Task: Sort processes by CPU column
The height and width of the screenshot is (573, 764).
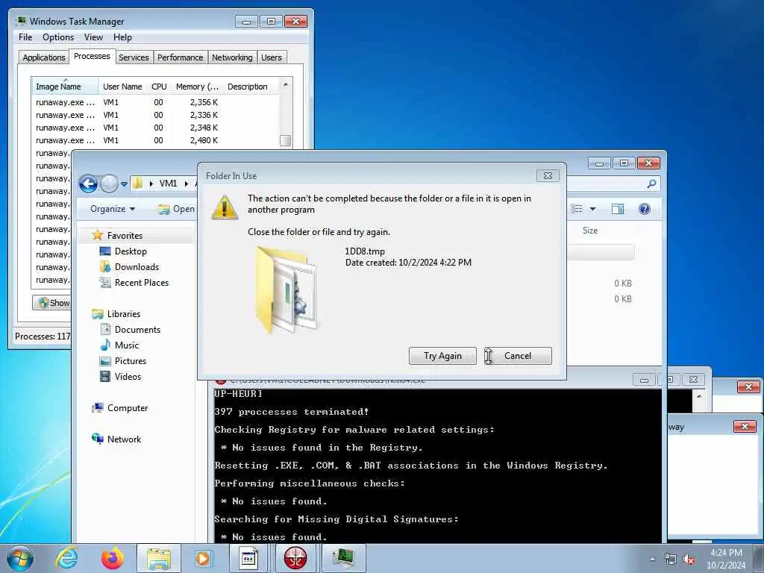Action: (x=159, y=87)
